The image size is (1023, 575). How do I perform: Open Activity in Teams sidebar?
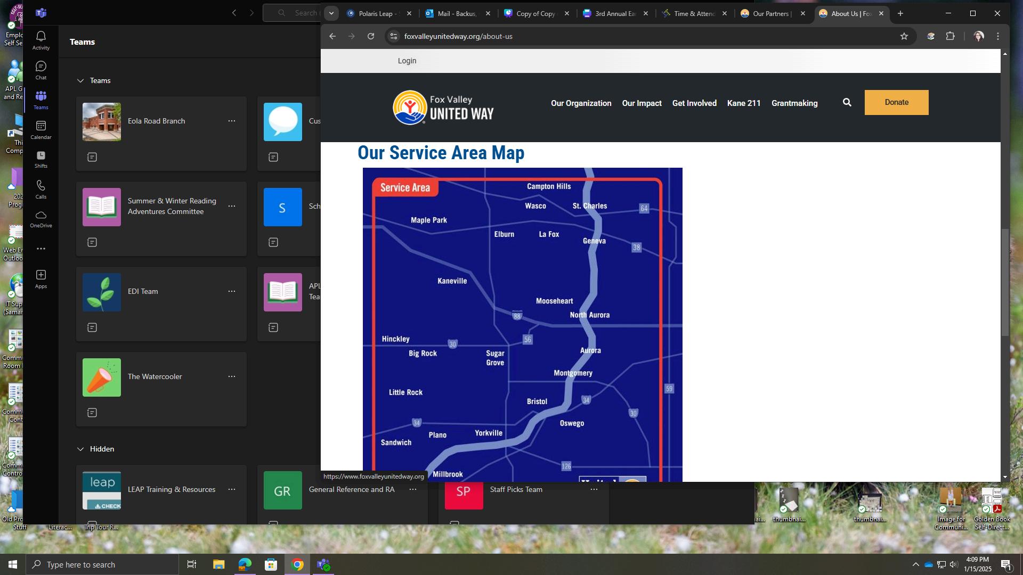(40, 40)
